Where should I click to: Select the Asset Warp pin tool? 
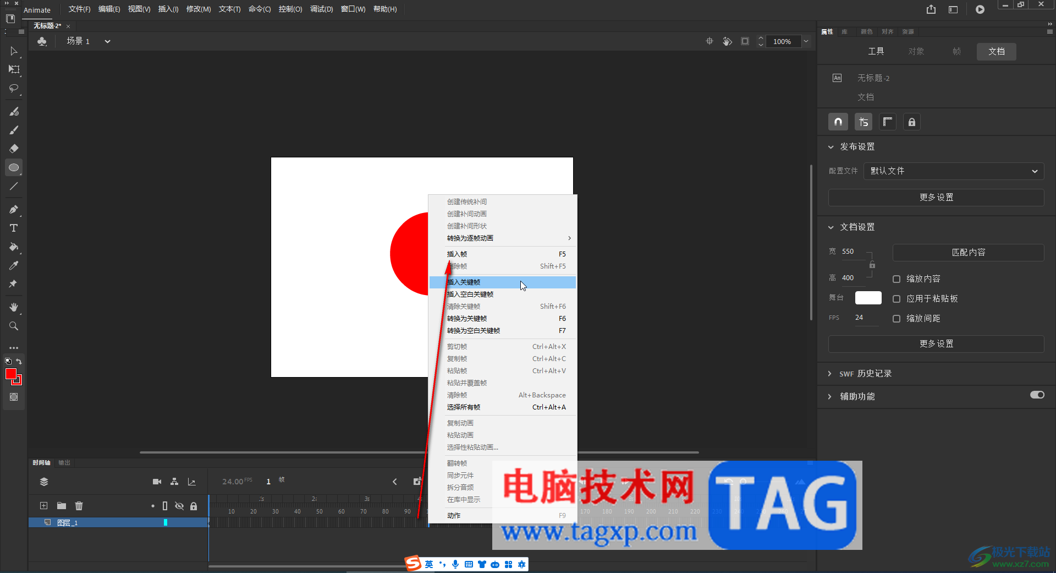tap(14, 284)
